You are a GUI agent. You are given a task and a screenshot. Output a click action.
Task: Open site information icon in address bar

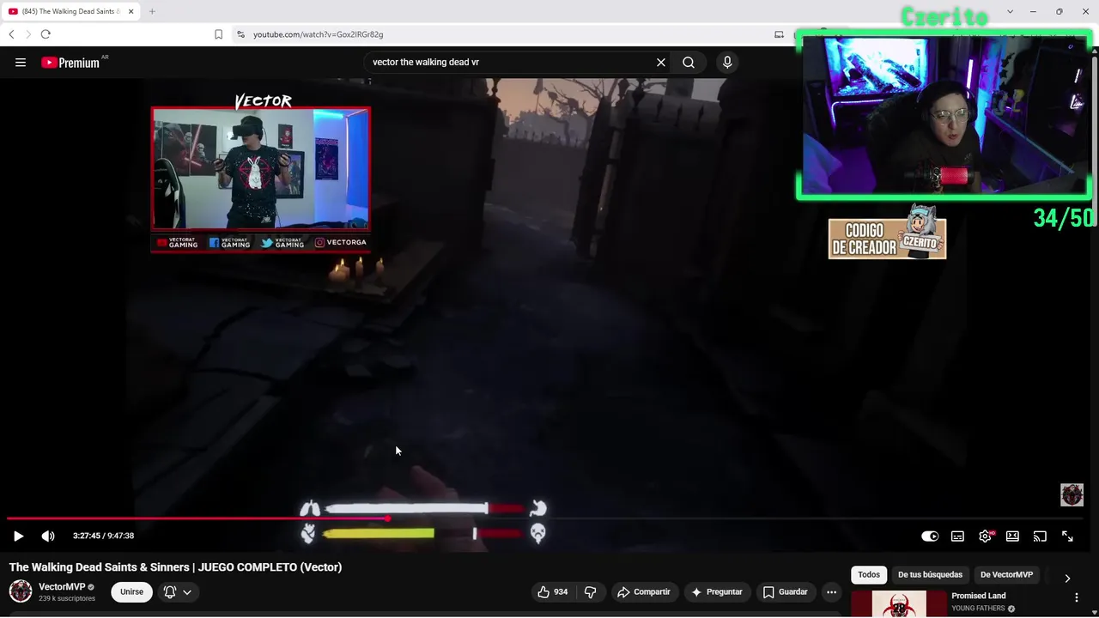(240, 34)
